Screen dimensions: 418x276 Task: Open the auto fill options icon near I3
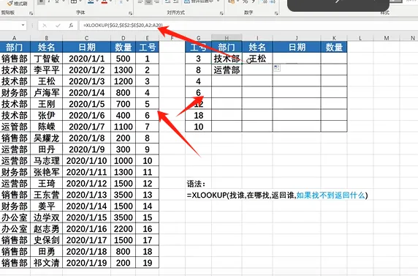[x=277, y=68]
